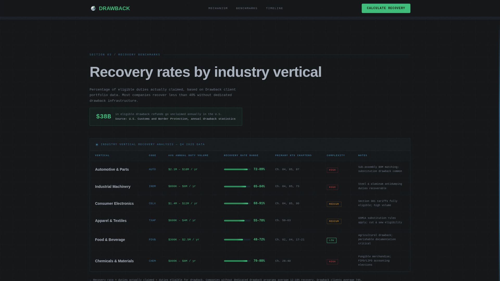Click the Recovery rates by industry vertical heading
The width and height of the screenshot is (500, 281).
coord(205,72)
